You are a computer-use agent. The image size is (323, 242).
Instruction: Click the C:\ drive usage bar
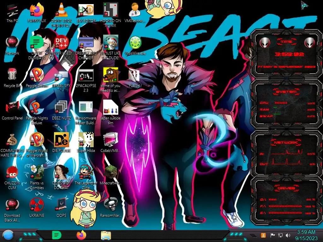[x=273, y=199]
